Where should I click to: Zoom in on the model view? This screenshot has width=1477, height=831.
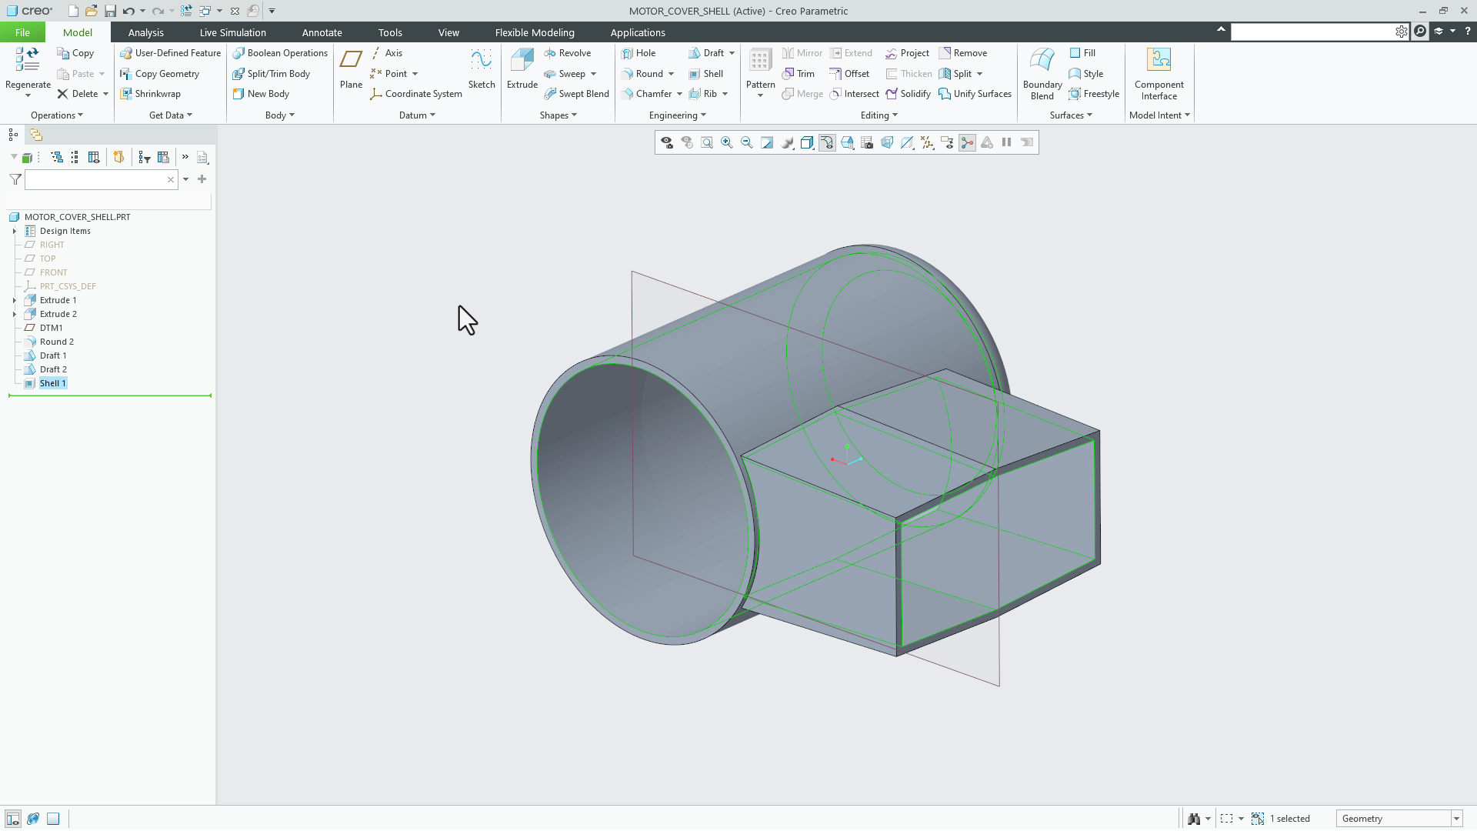pyautogui.click(x=726, y=142)
